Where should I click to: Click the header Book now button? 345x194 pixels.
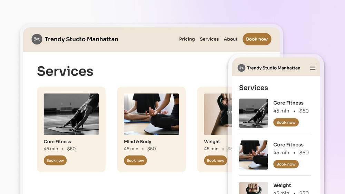257,39
